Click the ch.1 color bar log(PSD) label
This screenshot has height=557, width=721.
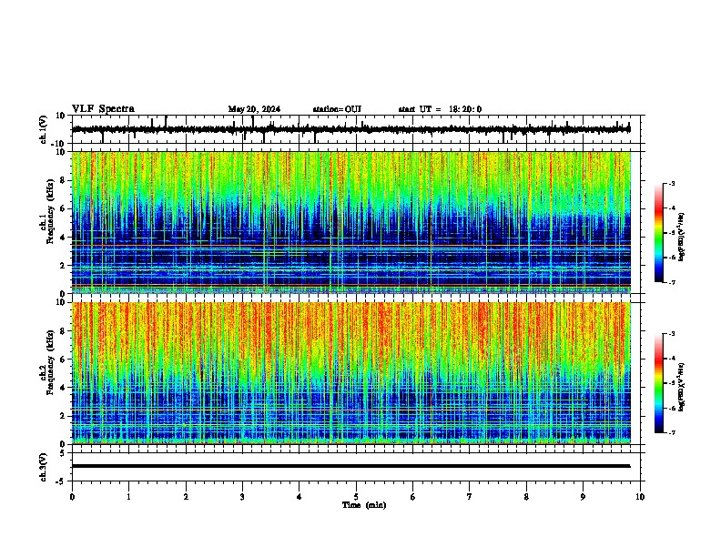[x=682, y=237]
